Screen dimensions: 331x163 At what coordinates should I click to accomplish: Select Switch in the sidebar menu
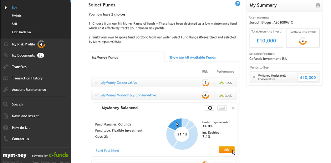click(17, 16)
